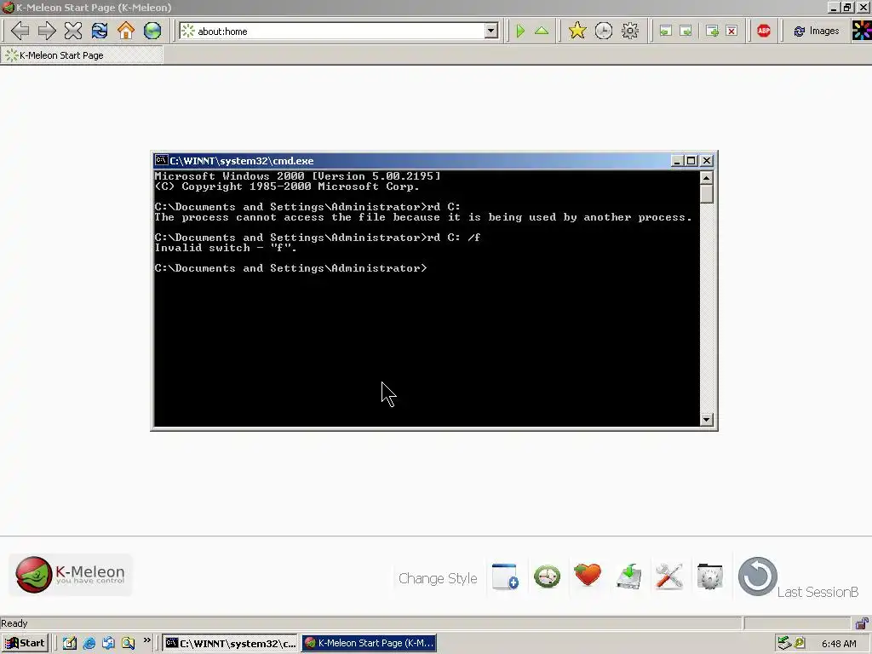872x654 pixels.
Task: Minimize the cmd.exe window
Action: tap(677, 161)
